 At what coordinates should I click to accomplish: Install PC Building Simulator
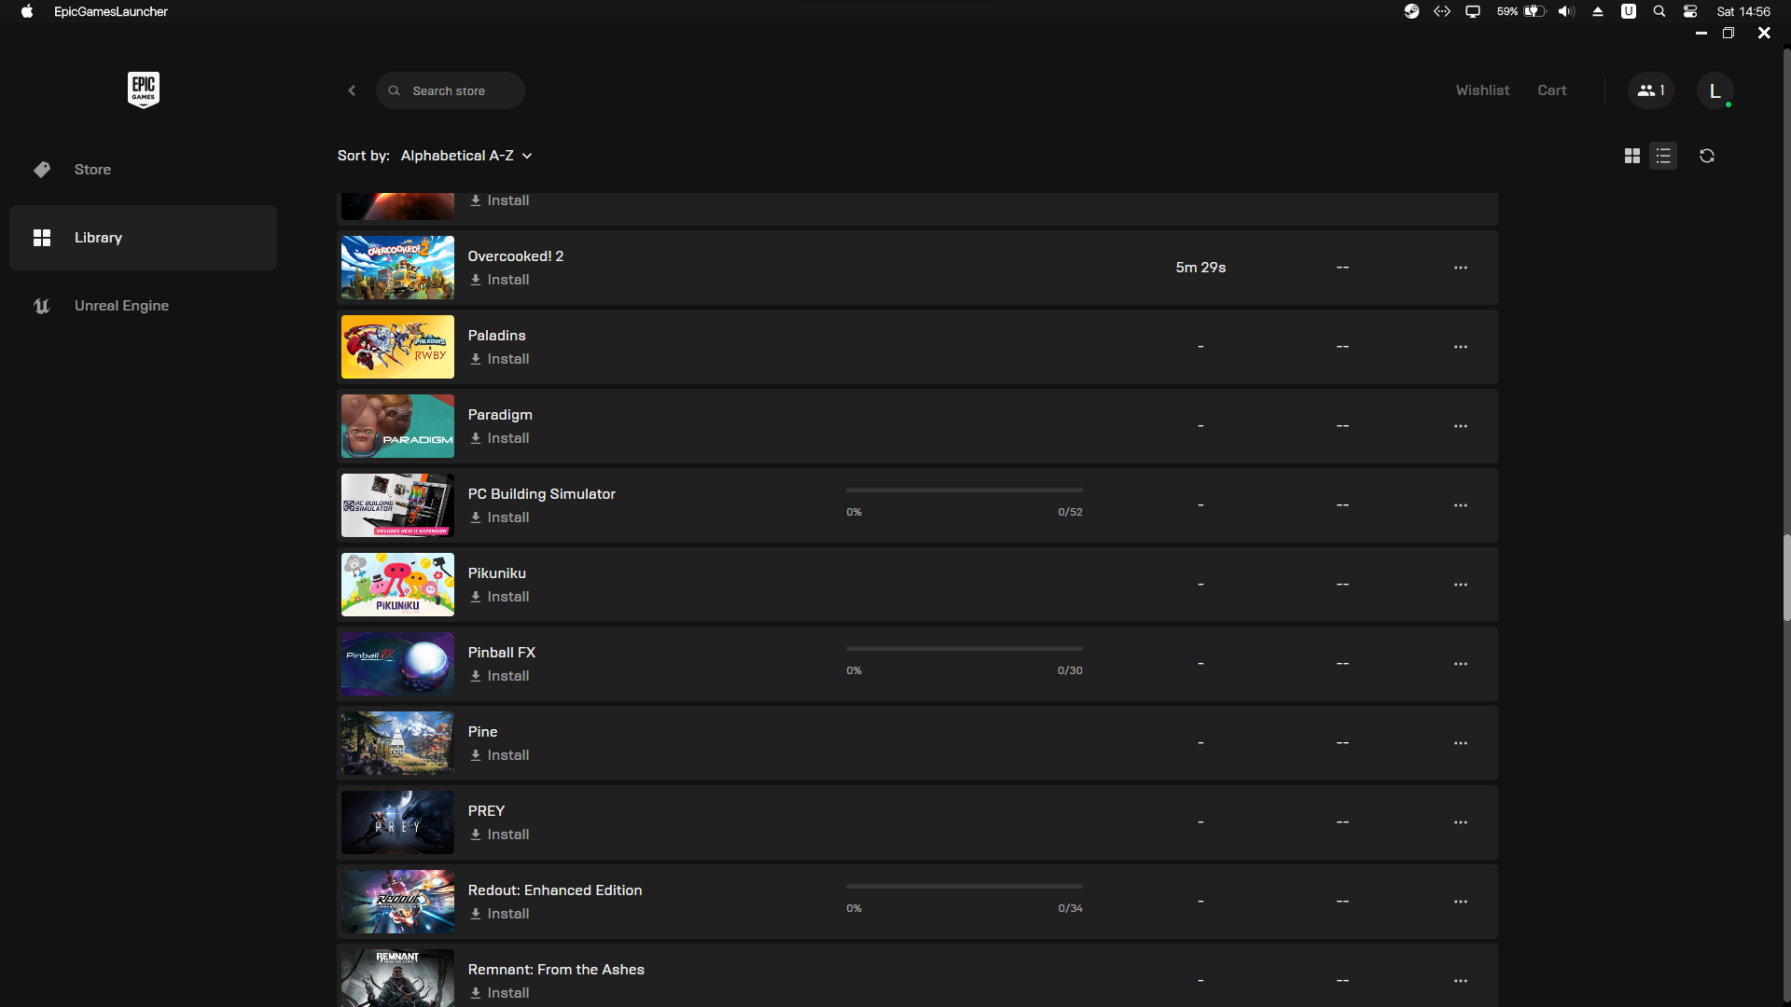click(500, 517)
